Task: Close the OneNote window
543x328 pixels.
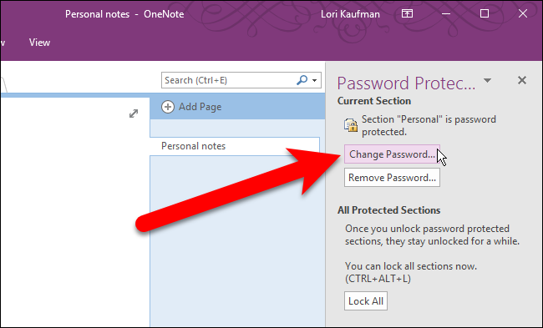Action: 523,14
